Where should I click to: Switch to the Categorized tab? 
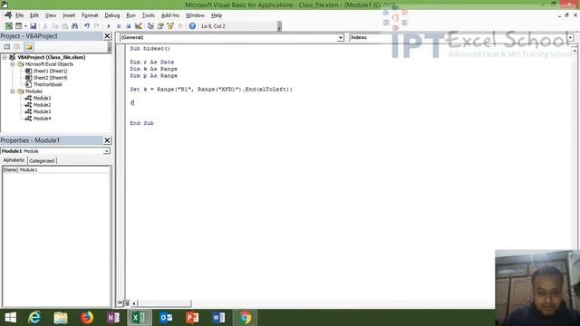(x=42, y=161)
